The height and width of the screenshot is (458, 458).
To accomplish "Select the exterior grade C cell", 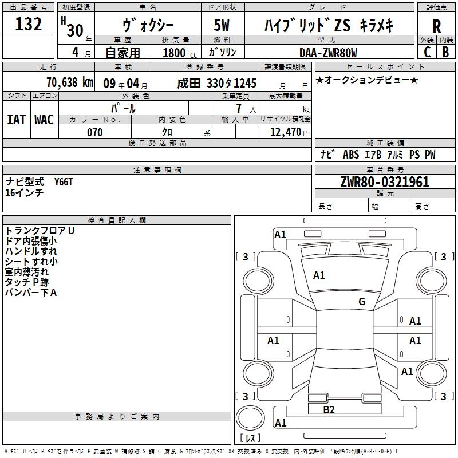I will (x=427, y=52).
